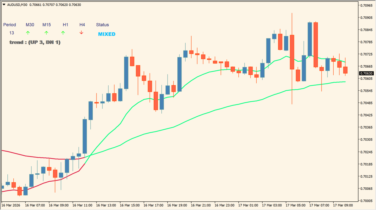Select the H4 timeframe label
The height and width of the screenshot is (210, 376).
pyautogui.click(x=82, y=25)
